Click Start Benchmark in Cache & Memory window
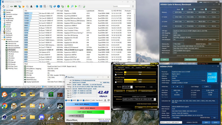 [191, 59]
